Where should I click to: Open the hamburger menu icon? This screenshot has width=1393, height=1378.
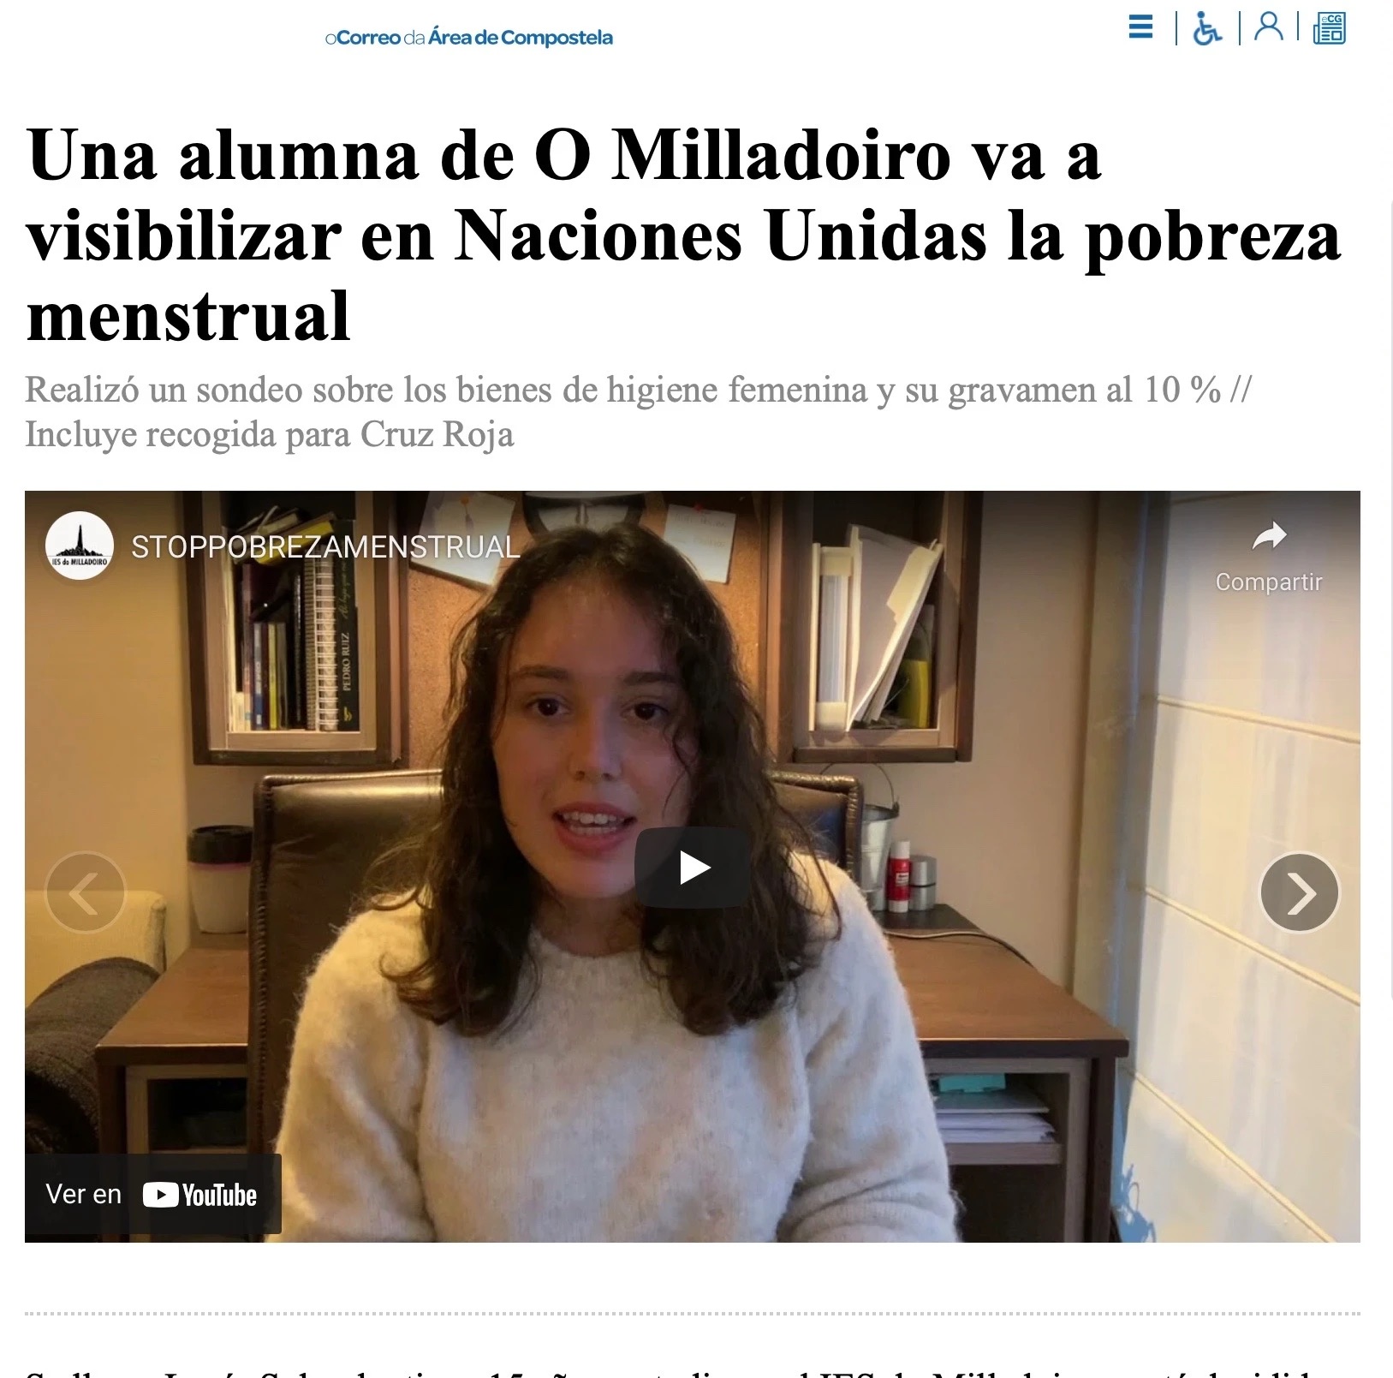click(x=1140, y=27)
